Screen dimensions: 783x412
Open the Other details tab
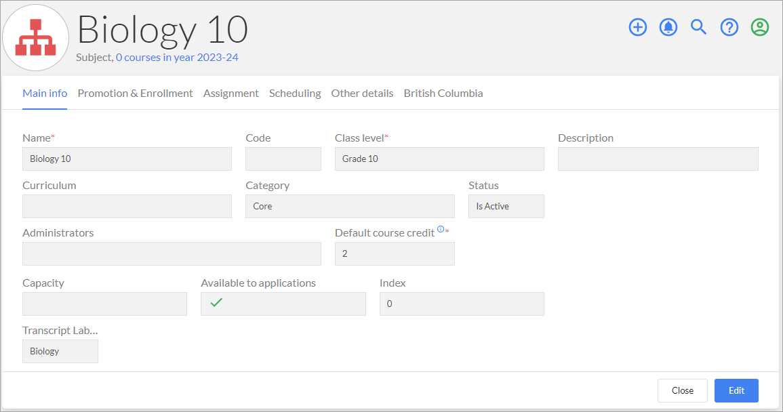click(x=362, y=94)
